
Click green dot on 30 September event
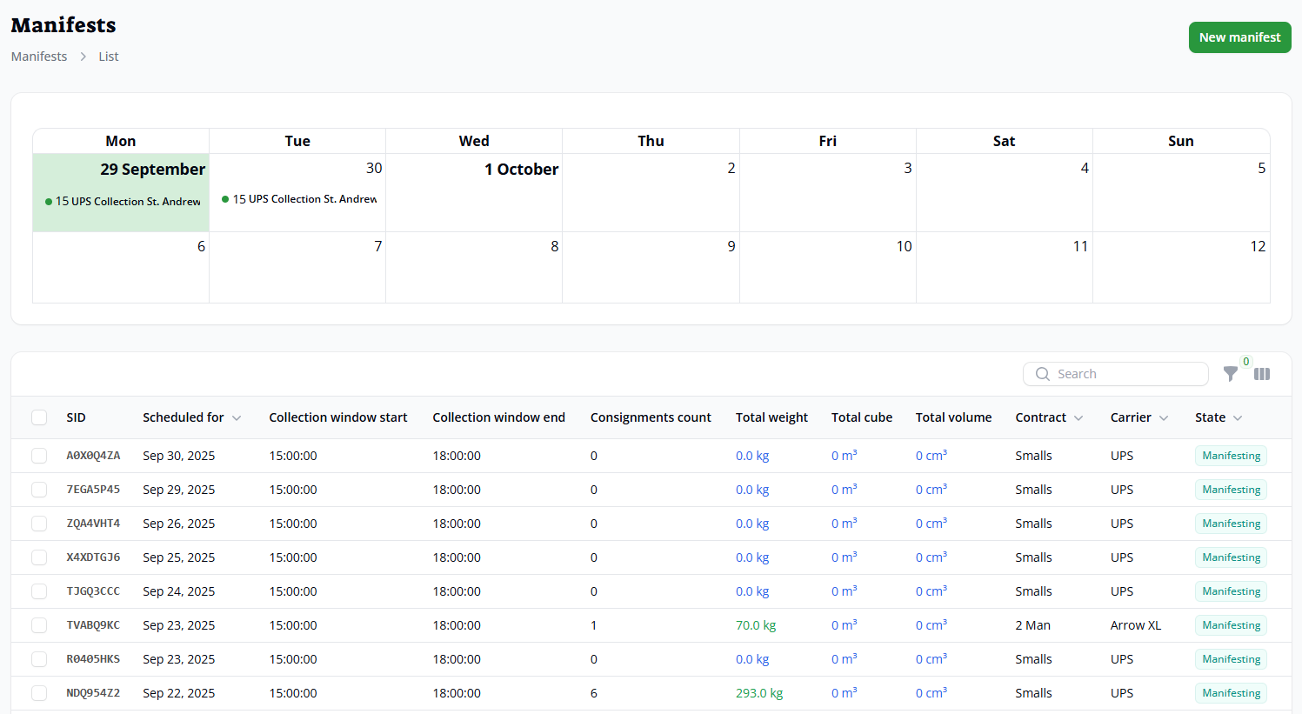(x=225, y=199)
